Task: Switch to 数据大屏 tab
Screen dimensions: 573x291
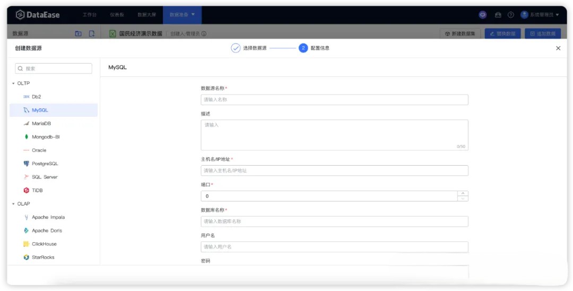Action: pyautogui.click(x=146, y=15)
